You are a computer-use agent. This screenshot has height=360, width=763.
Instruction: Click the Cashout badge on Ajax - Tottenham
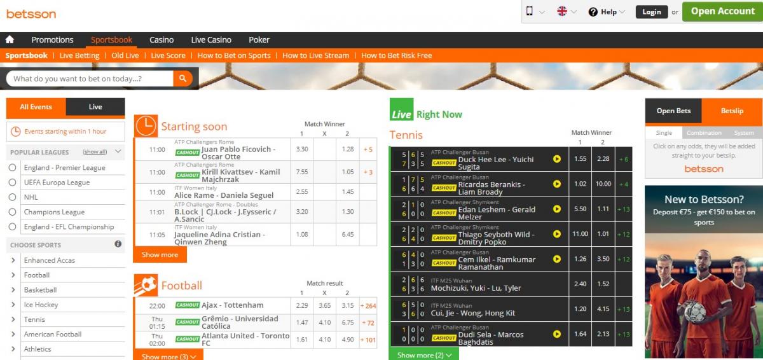[187, 305]
